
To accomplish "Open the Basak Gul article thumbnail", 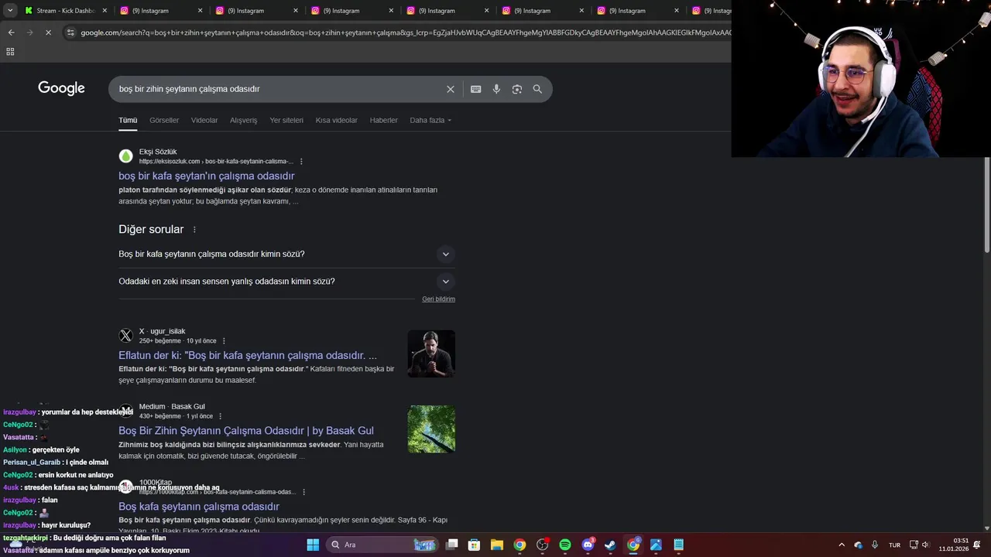I will click(x=431, y=429).
